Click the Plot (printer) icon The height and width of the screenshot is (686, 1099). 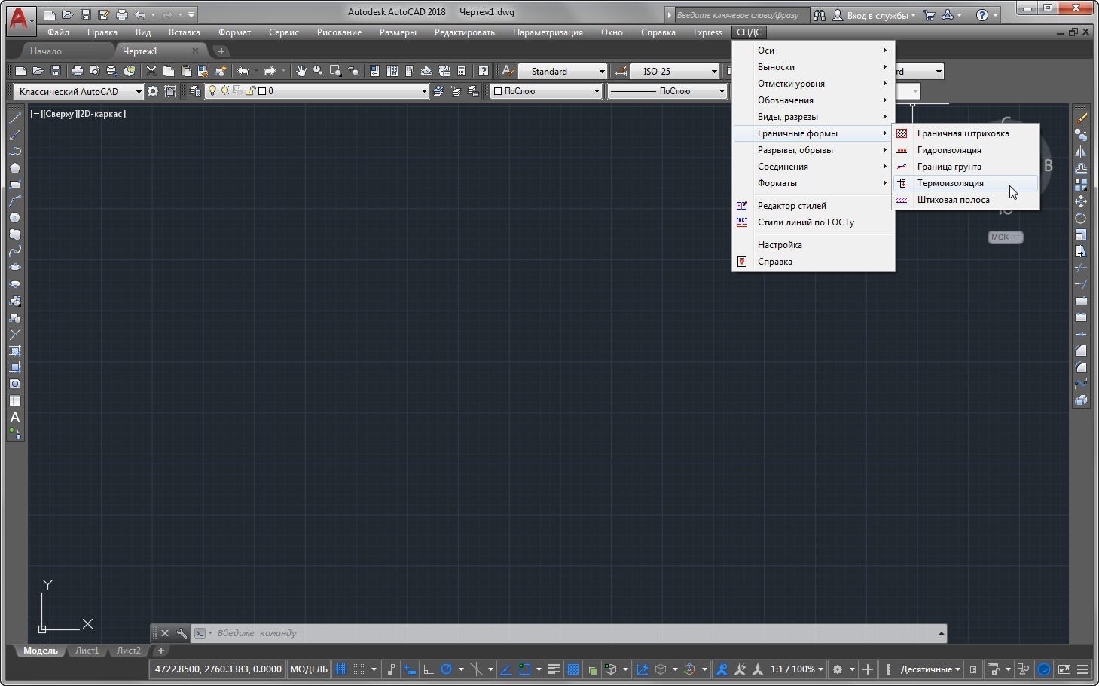tap(77, 71)
